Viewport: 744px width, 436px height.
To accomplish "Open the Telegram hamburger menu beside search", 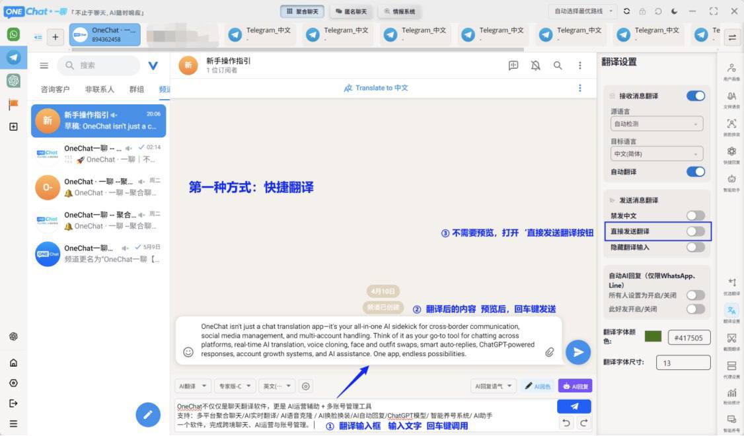I will click(x=44, y=65).
